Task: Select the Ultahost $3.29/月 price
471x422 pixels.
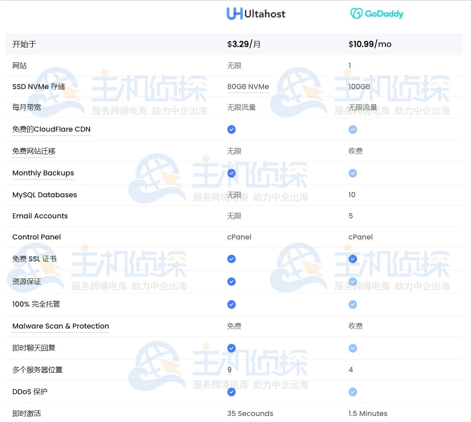Action: point(244,44)
